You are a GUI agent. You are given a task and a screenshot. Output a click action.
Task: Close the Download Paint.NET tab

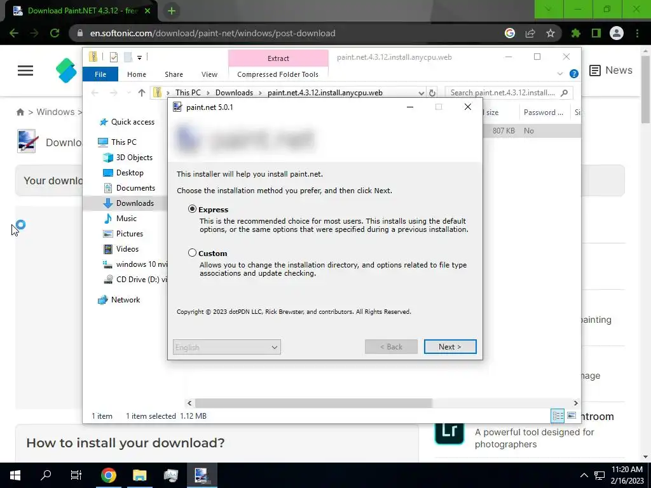pyautogui.click(x=147, y=11)
